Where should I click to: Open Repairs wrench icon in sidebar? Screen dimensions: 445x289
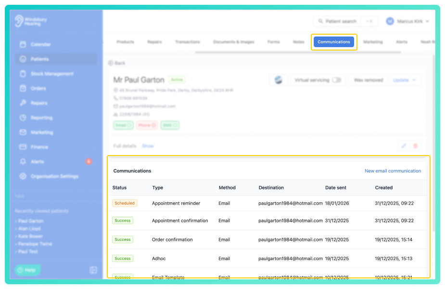point(23,103)
